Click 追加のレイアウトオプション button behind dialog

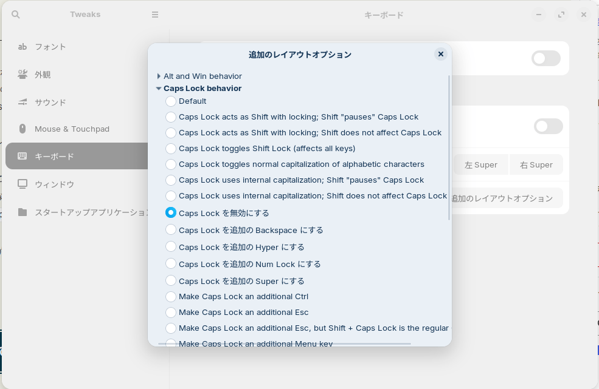coord(507,198)
